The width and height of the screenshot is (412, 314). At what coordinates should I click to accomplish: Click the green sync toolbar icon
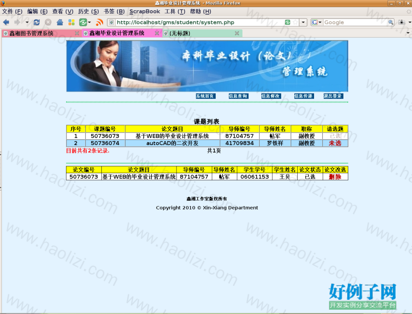pos(83,22)
